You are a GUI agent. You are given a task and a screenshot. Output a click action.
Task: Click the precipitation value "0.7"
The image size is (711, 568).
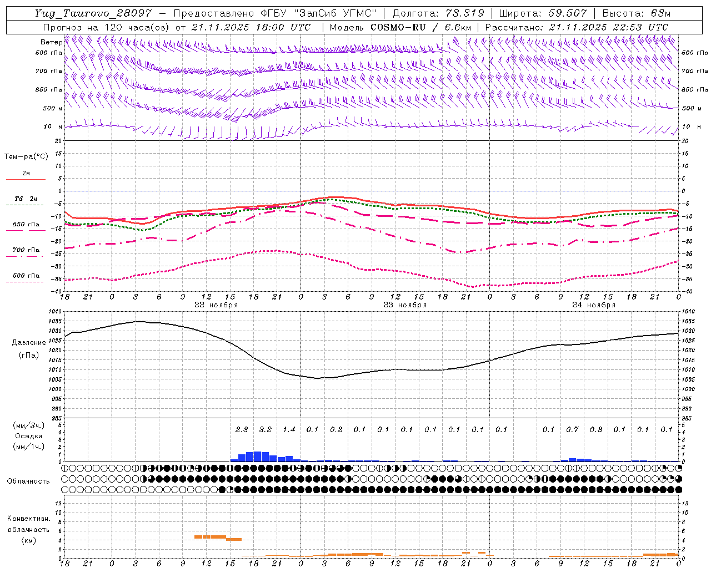tap(572, 429)
